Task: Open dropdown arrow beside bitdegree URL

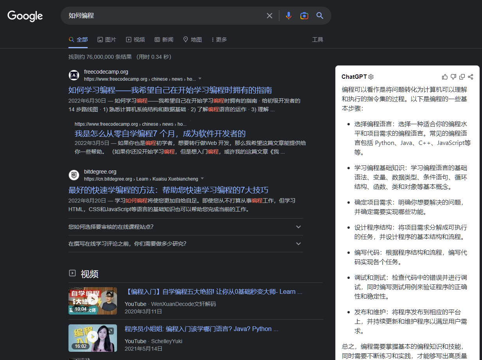Action: coord(202,179)
